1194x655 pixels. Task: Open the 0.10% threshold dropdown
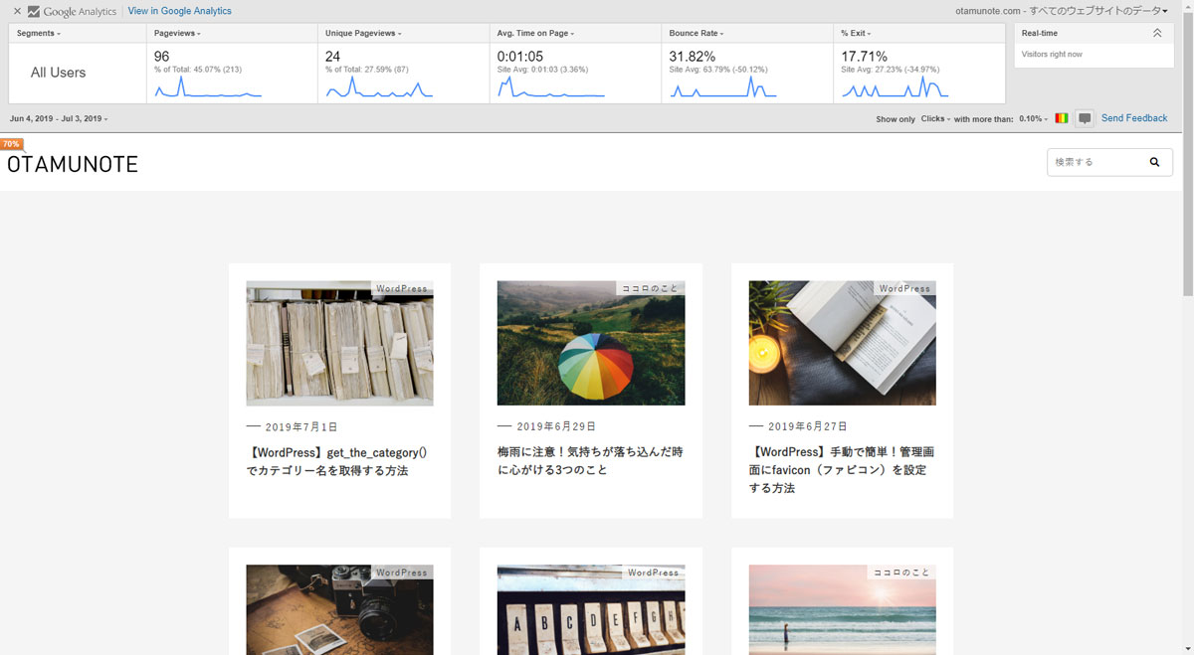click(1034, 118)
